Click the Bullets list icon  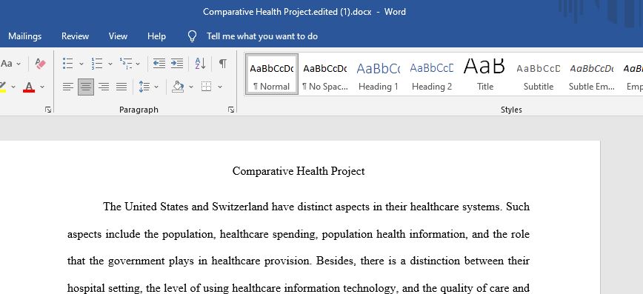pyautogui.click(x=67, y=64)
